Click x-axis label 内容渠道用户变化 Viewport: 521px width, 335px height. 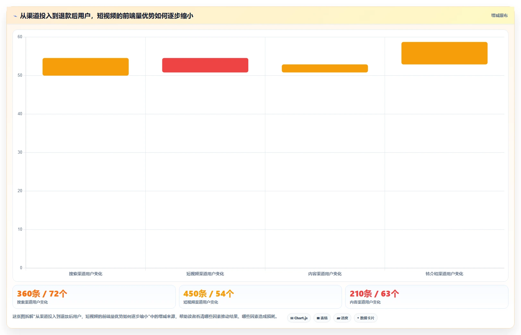pyautogui.click(x=325, y=274)
